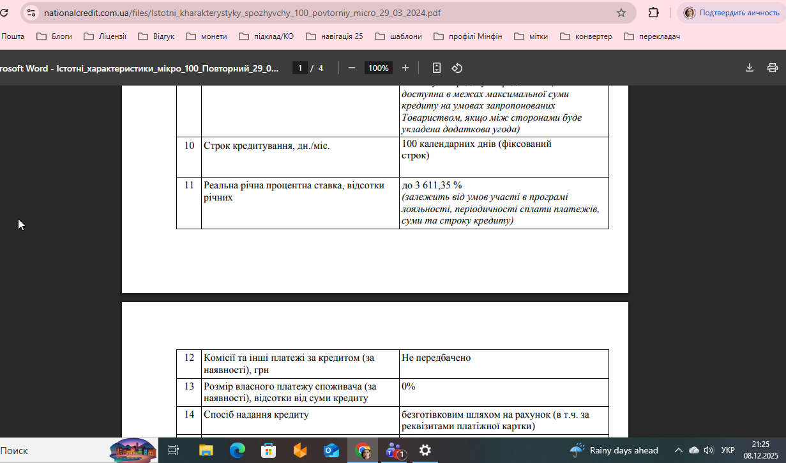Download the PDF file
786x463 pixels.
(x=750, y=68)
